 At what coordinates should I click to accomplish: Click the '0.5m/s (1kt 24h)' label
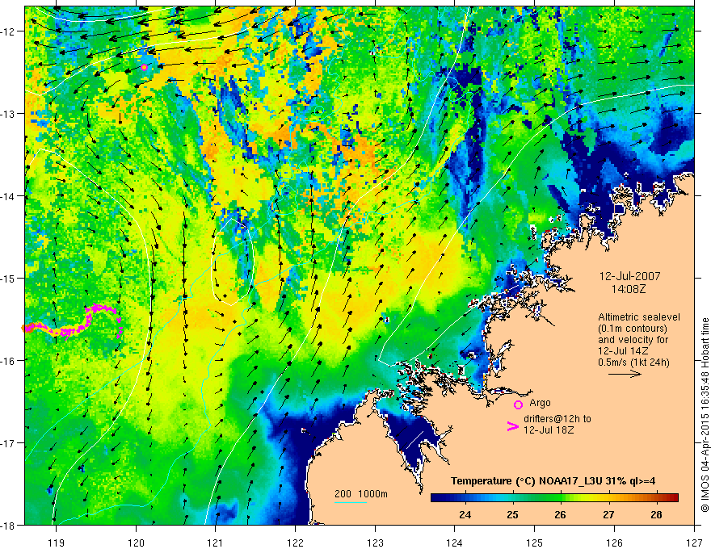point(633,362)
